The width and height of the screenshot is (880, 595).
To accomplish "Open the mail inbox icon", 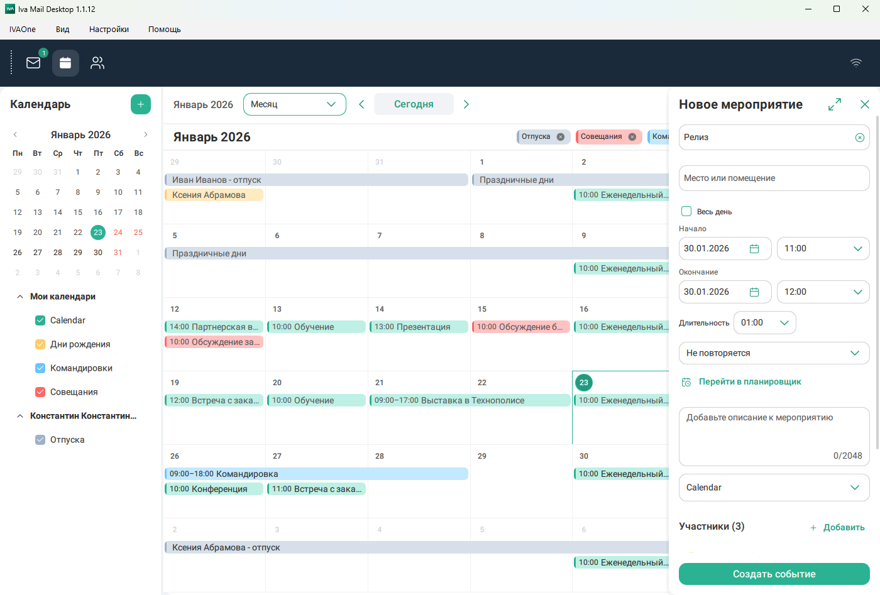I will [33, 63].
